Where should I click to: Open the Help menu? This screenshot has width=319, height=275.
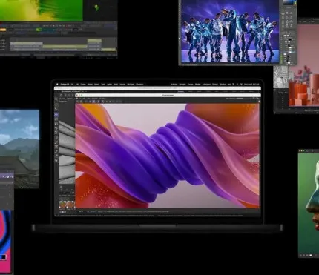point(229,85)
